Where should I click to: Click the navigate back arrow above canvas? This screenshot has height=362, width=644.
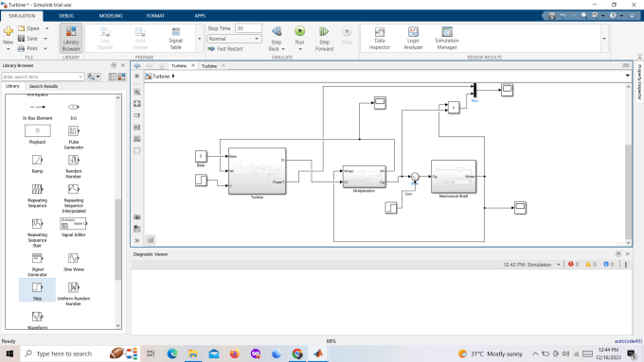[x=137, y=65]
